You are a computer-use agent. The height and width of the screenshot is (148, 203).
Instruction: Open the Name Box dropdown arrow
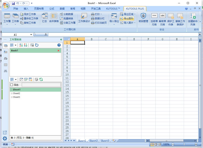(x=31, y=34)
